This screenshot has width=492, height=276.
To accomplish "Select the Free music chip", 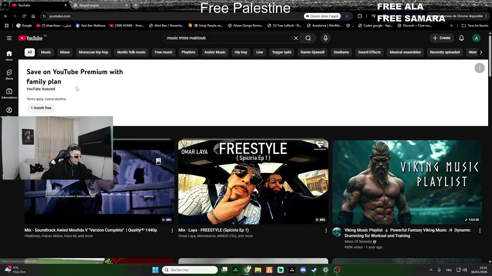I will [164, 52].
